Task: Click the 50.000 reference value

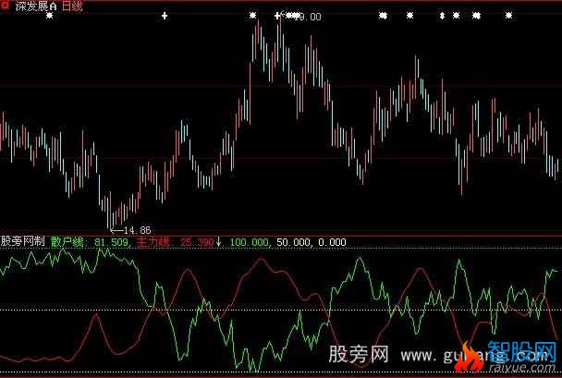Action: [293, 242]
